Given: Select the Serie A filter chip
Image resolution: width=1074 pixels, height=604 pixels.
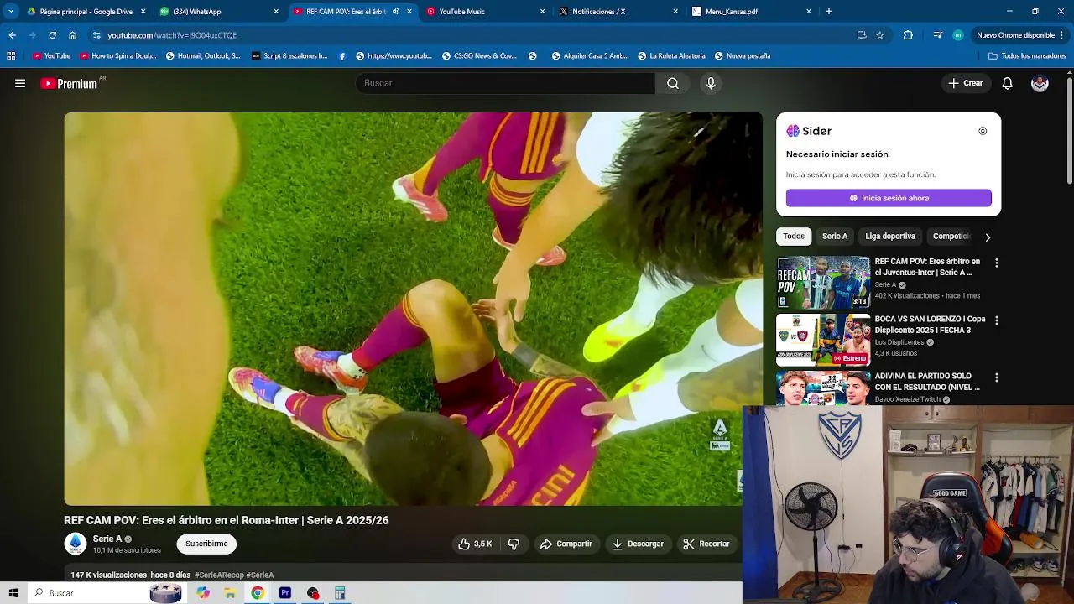Looking at the screenshot, I should tap(835, 237).
